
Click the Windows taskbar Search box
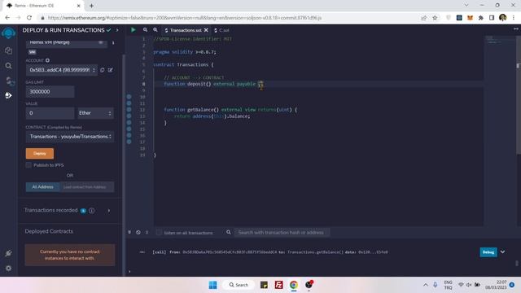[x=239, y=285]
